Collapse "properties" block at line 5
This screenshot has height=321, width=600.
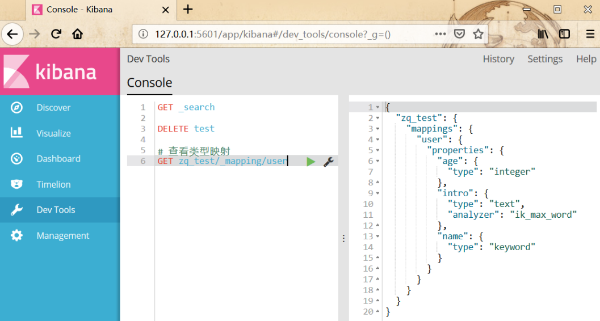(x=377, y=150)
